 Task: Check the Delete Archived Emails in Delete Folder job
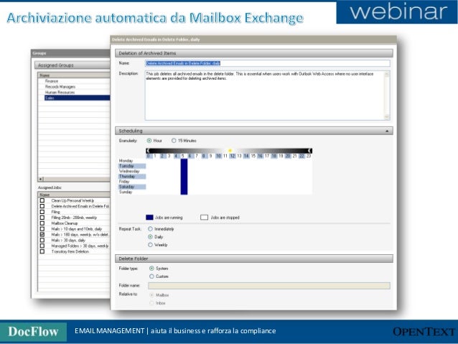[x=42, y=206]
